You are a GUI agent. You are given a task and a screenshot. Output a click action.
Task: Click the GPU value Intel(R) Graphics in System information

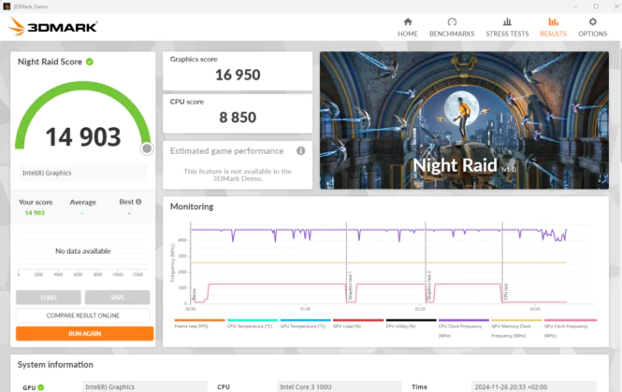145,386
